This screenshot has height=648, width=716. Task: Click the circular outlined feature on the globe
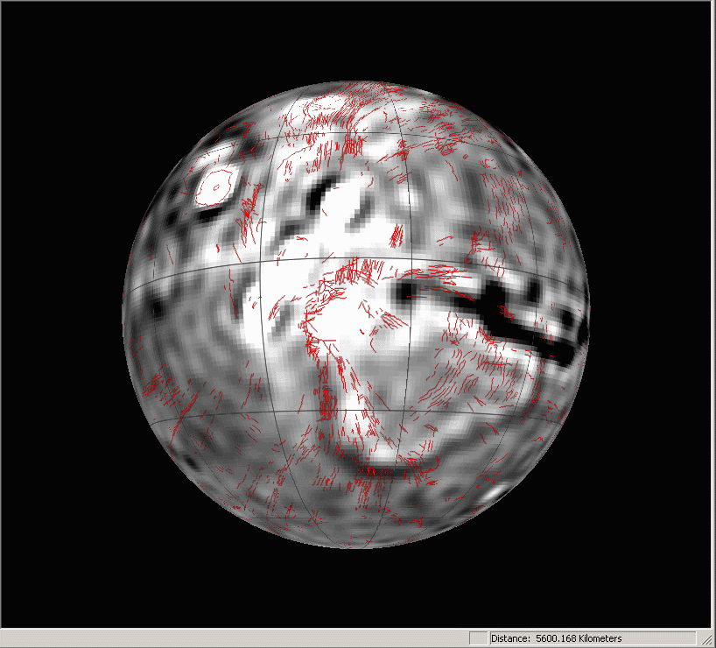[x=215, y=187]
